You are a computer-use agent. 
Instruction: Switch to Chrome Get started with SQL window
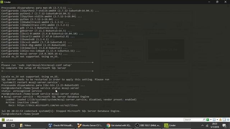click(119, 125)
